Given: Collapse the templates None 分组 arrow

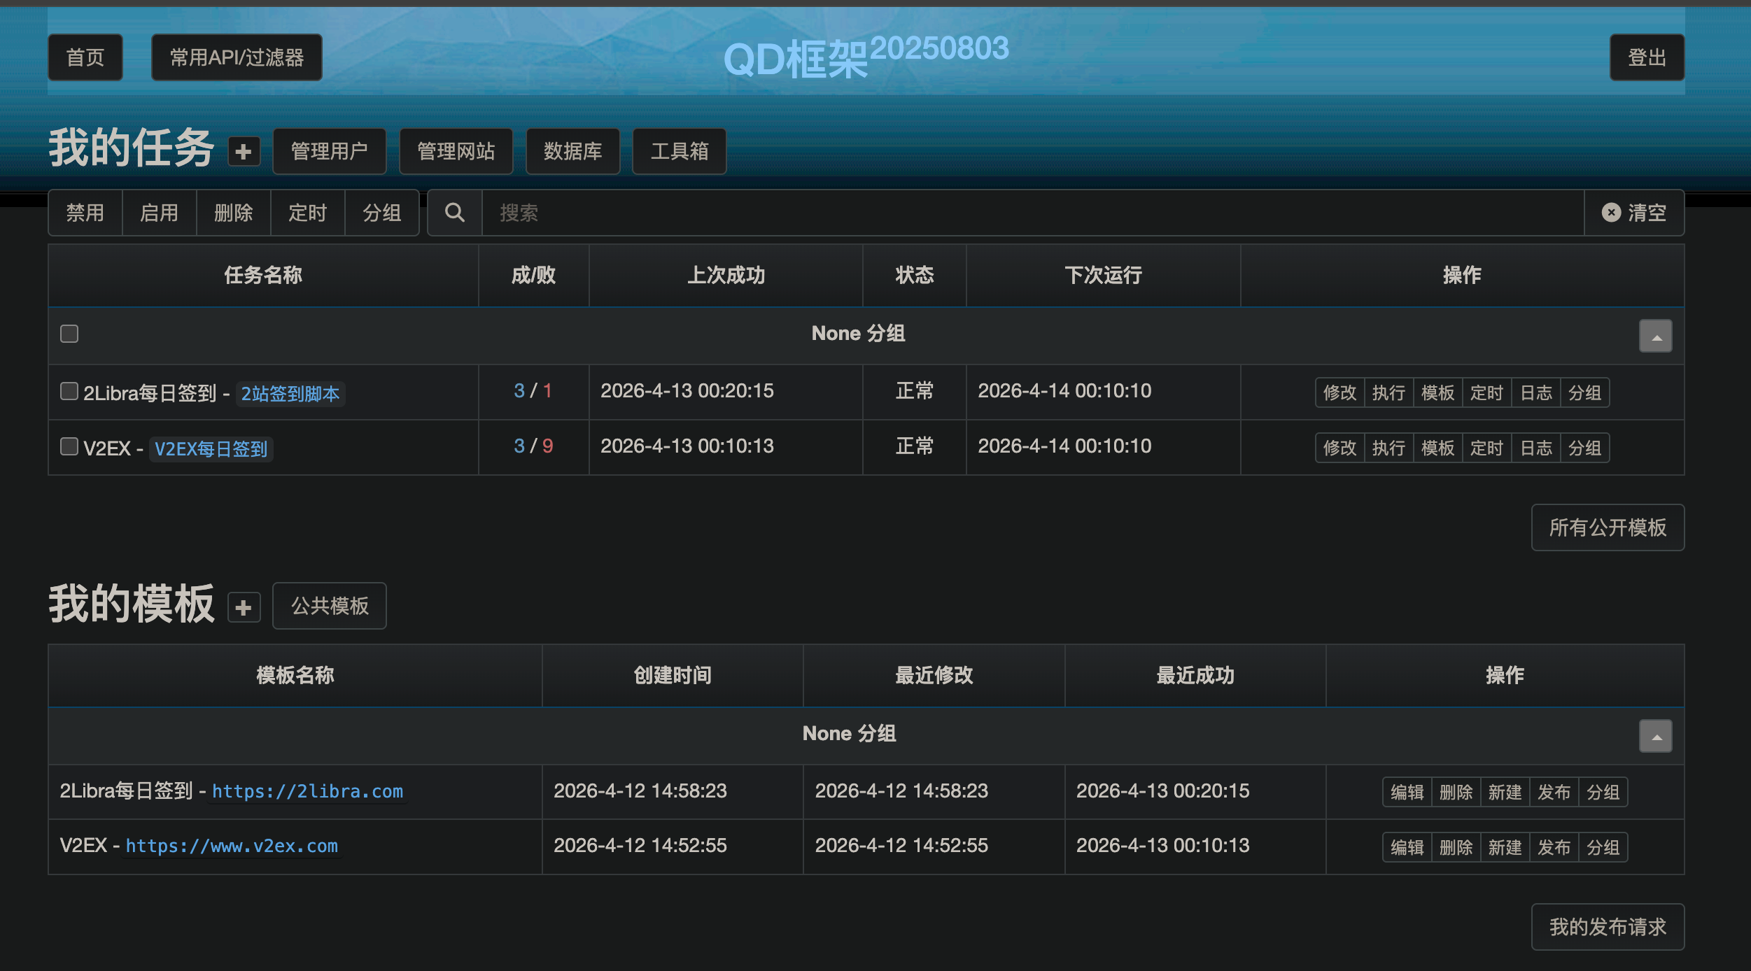Looking at the screenshot, I should (x=1655, y=737).
